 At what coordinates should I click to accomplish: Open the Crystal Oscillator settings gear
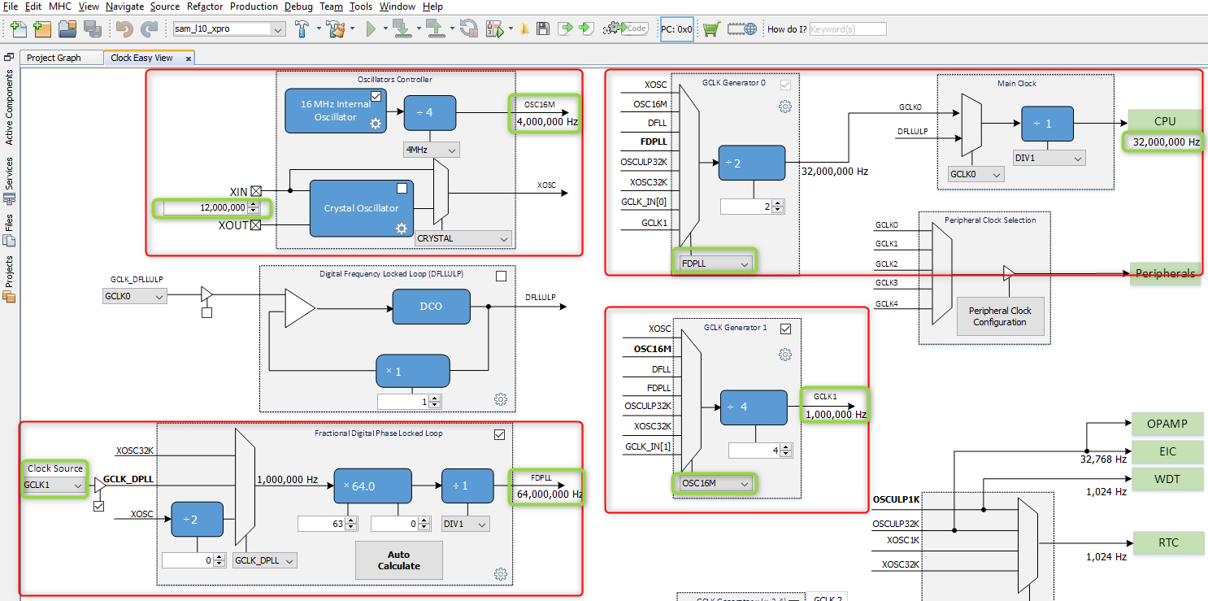point(401,229)
